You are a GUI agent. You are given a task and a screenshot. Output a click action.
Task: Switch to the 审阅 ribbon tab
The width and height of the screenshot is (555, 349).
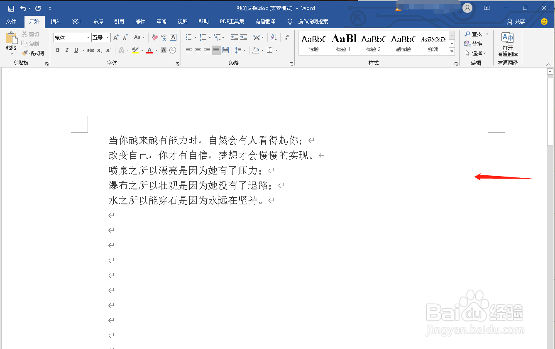coord(161,22)
